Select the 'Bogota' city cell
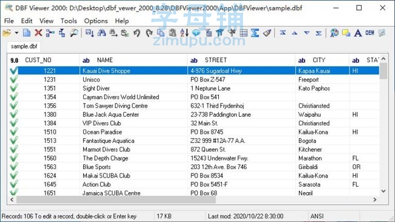The width and height of the screenshot is (395, 222). click(x=323, y=140)
